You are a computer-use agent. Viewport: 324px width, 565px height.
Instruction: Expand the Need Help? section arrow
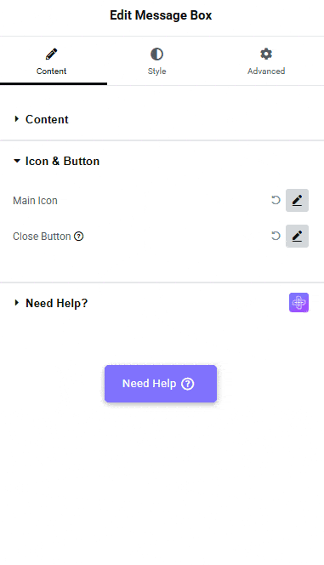coord(16,303)
